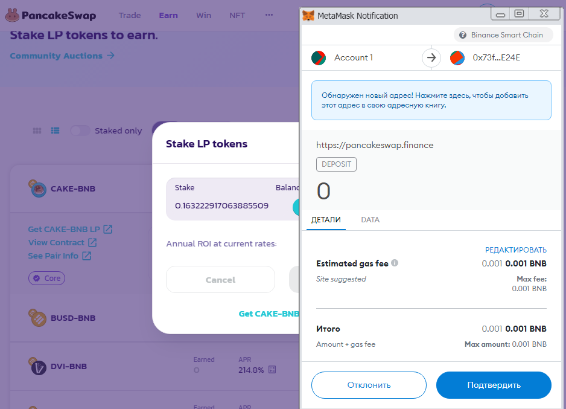Select the ДЕТАЛИ tab

point(326,220)
